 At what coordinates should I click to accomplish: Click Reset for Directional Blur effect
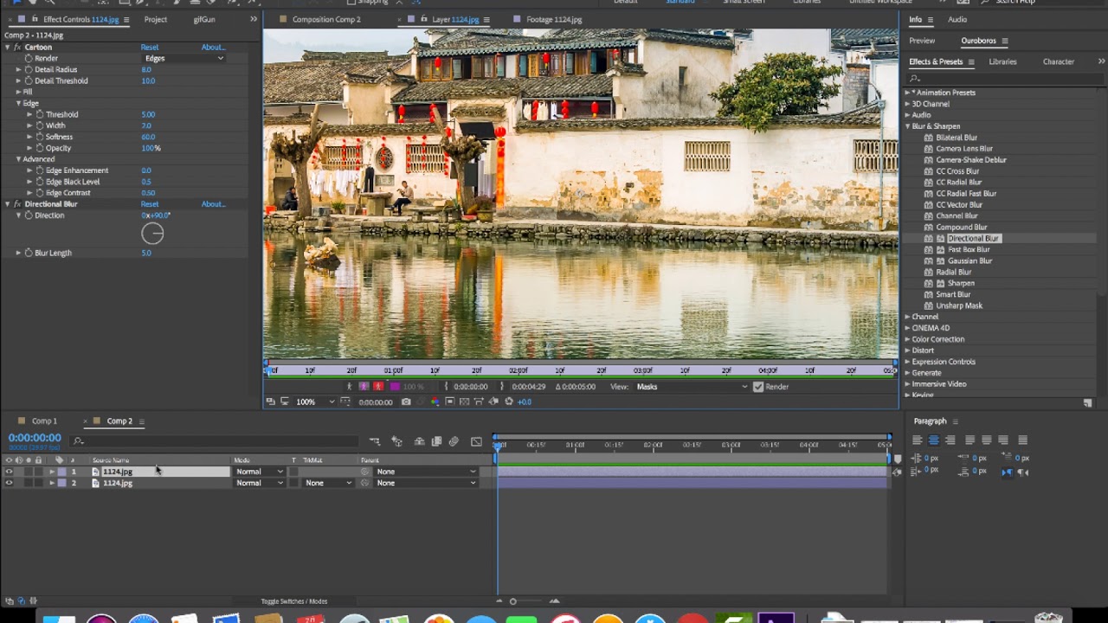pyautogui.click(x=150, y=204)
